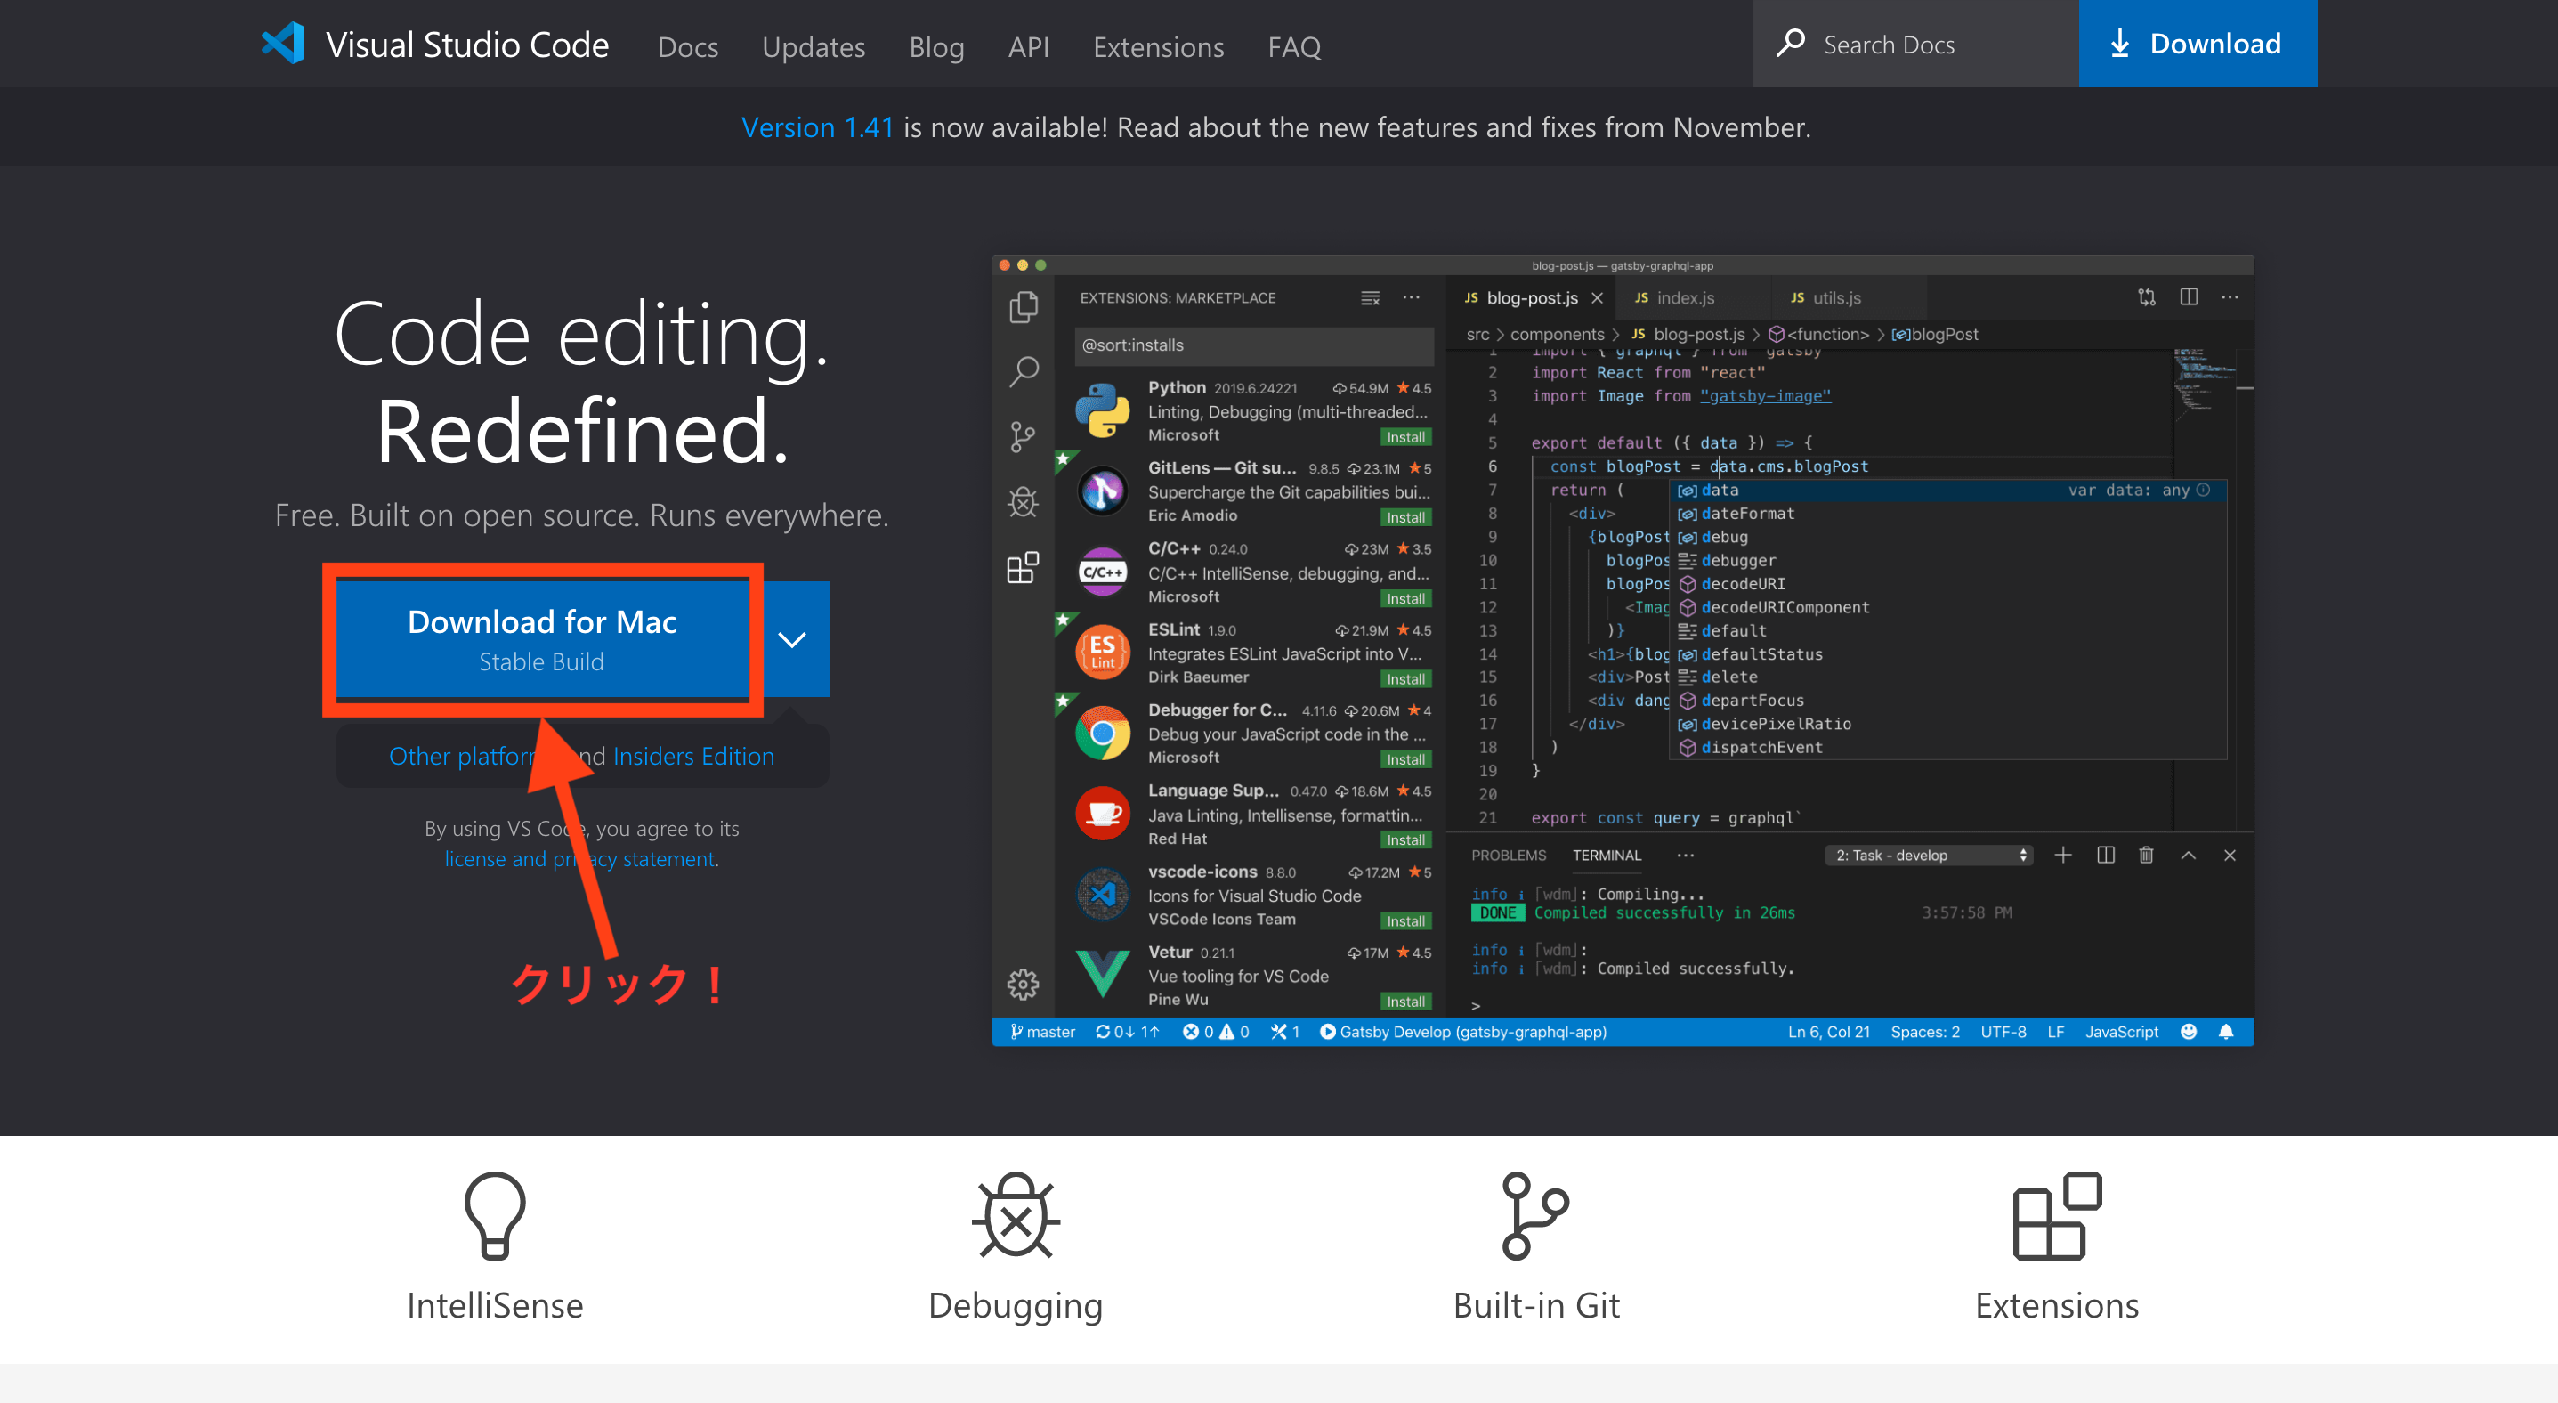Image resolution: width=2558 pixels, height=1403 pixels.
Task: Open the Search icon in the activity bar
Action: point(1023,372)
